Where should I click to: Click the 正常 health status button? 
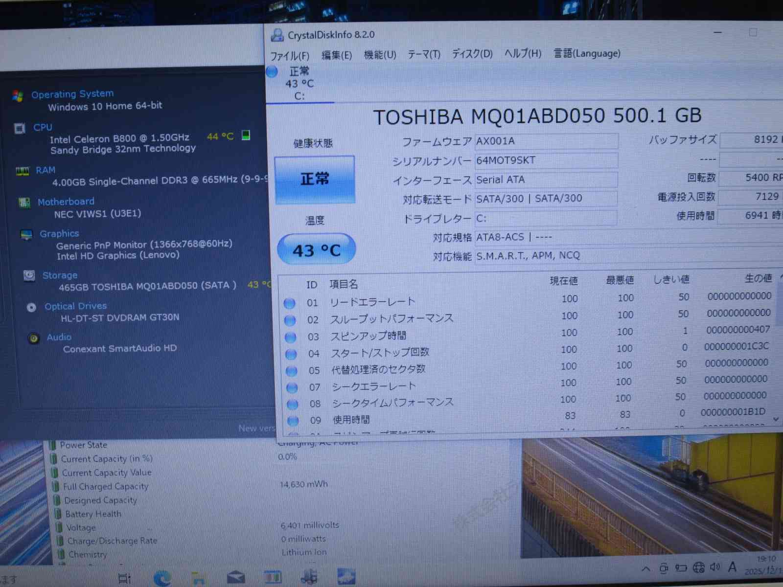click(x=315, y=180)
